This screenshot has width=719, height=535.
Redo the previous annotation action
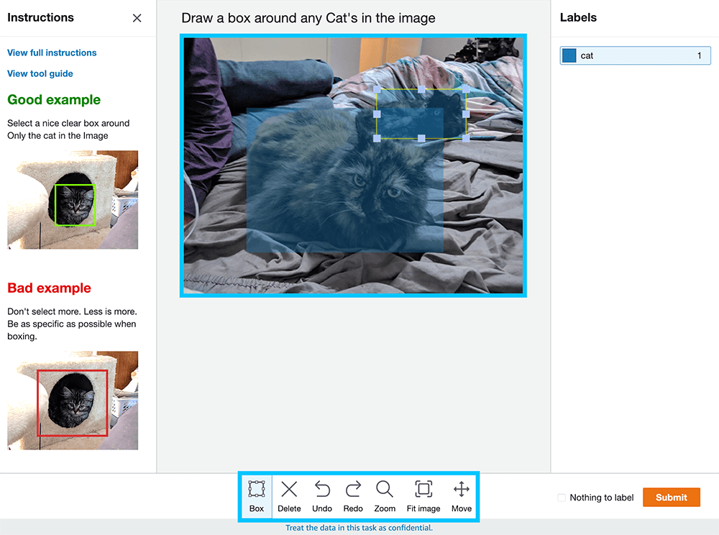(353, 496)
